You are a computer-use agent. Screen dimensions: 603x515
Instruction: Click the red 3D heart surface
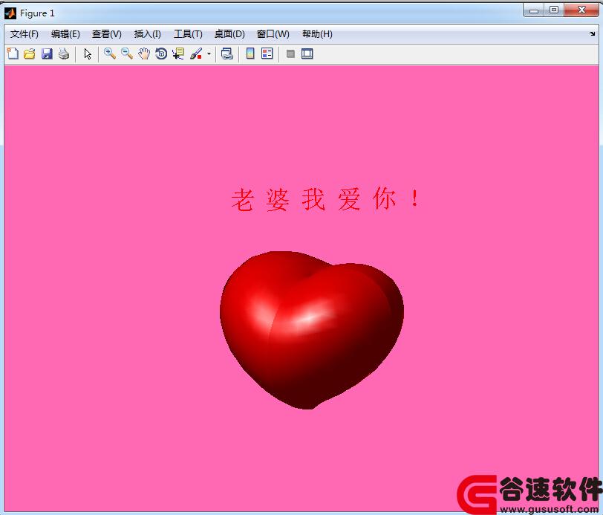[311, 330]
